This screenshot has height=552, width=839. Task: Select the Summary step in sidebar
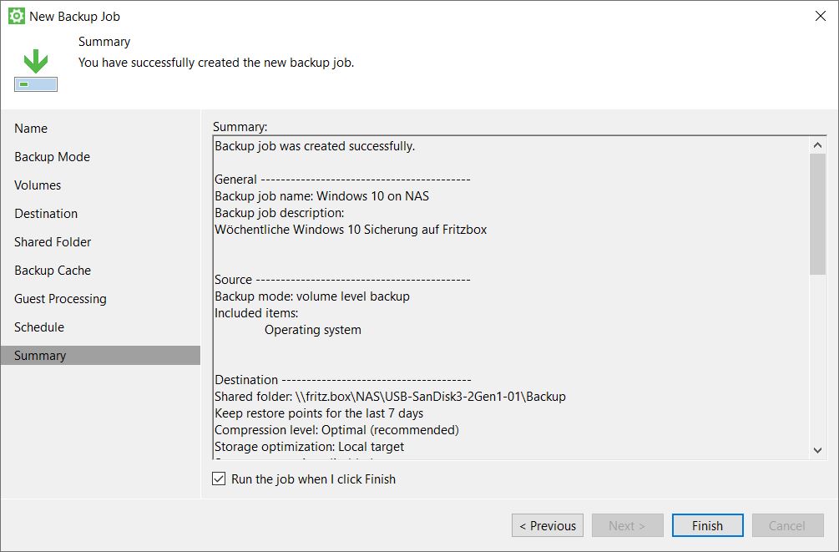[x=40, y=356]
